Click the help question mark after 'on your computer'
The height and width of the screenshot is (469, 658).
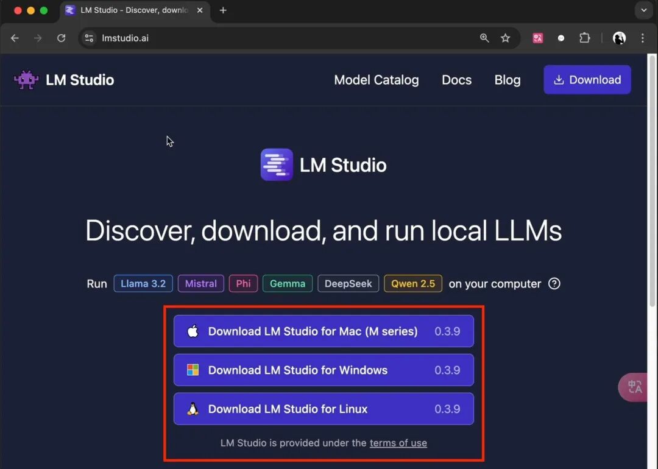tap(554, 284)
